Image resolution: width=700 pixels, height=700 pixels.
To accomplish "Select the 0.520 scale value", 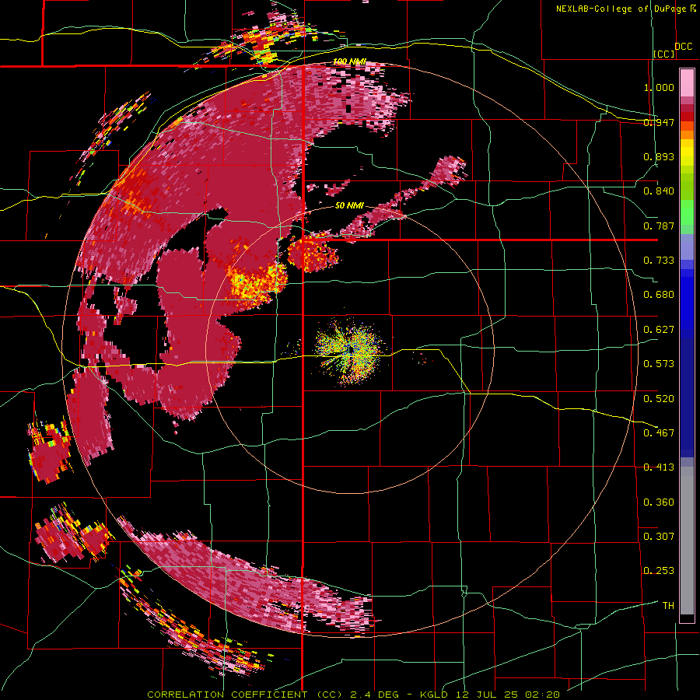I will pos(659,399).
